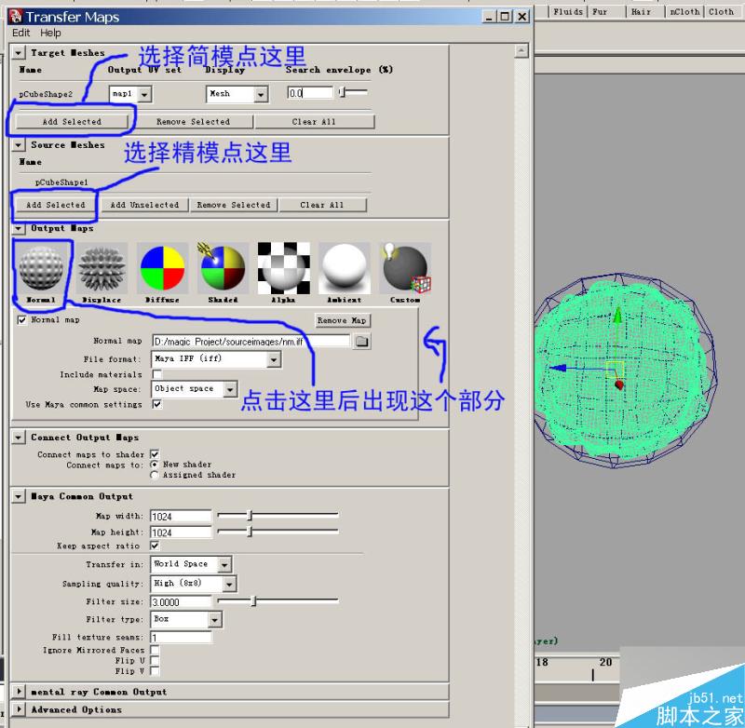
Task: Click the Map width input field
Action: (x=180, y=516)
